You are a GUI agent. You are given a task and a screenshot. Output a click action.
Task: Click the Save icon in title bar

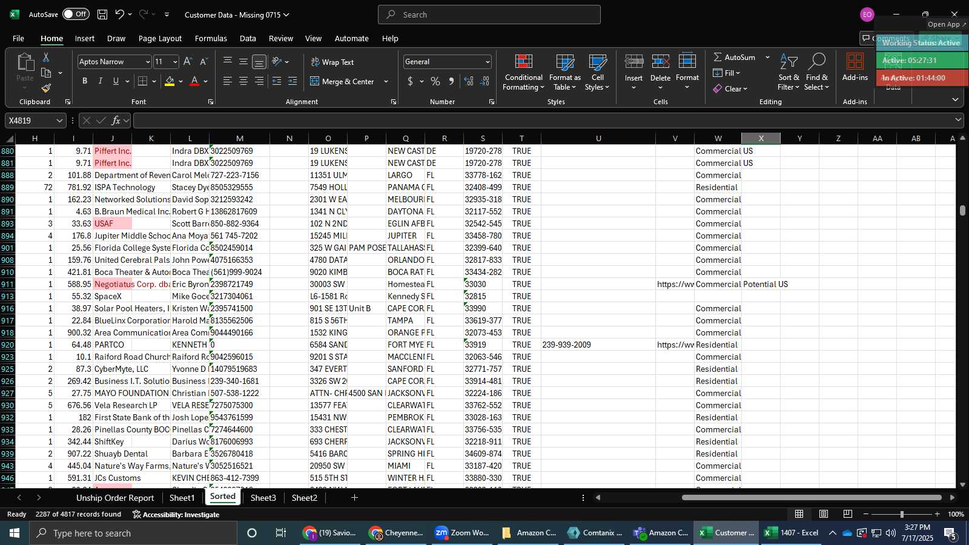click(102, 15)
